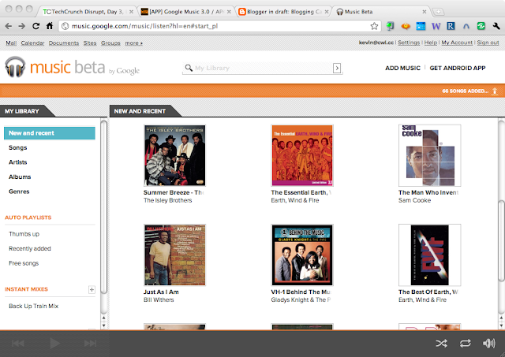Viewport: 505px width, 357px height.
Task: Skip to the previous track
Action: click(19, 343)
